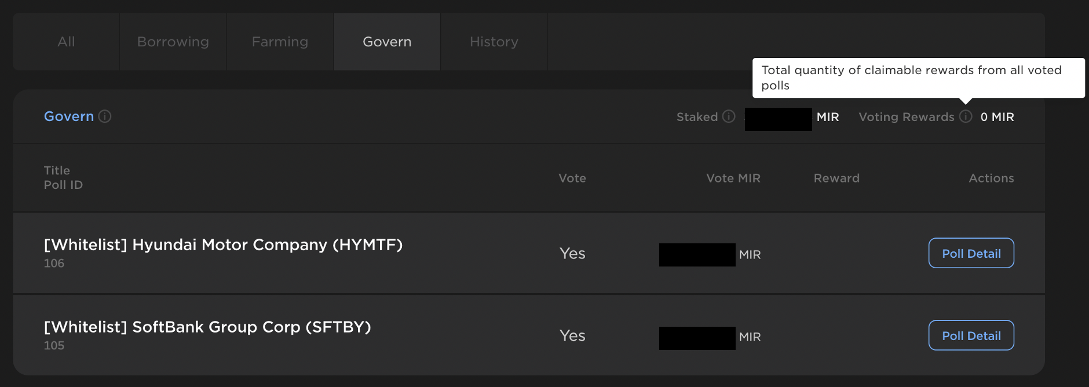Click the 0 MIR voting rewards value
1089x387 pixels.
997,116
